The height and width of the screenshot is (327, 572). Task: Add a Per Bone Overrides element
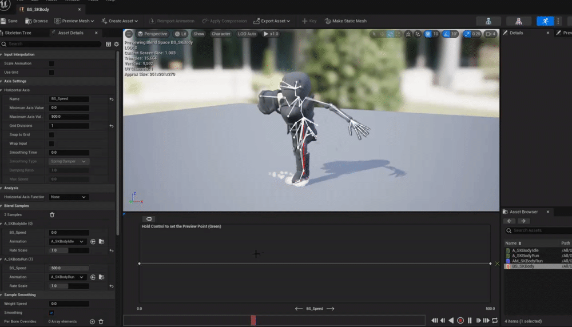click(x=92, y=321)
